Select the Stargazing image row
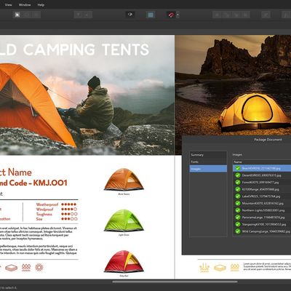This screenshot has height=291, width=291. 262,224
